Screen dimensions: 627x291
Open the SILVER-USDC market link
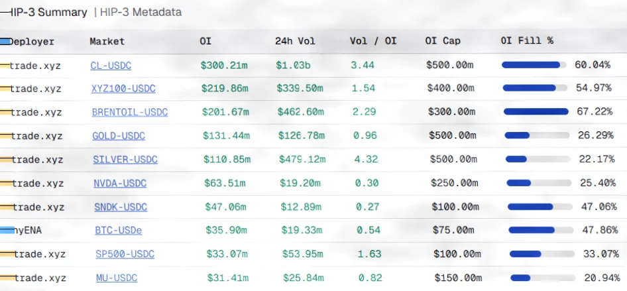pos(125,160)
